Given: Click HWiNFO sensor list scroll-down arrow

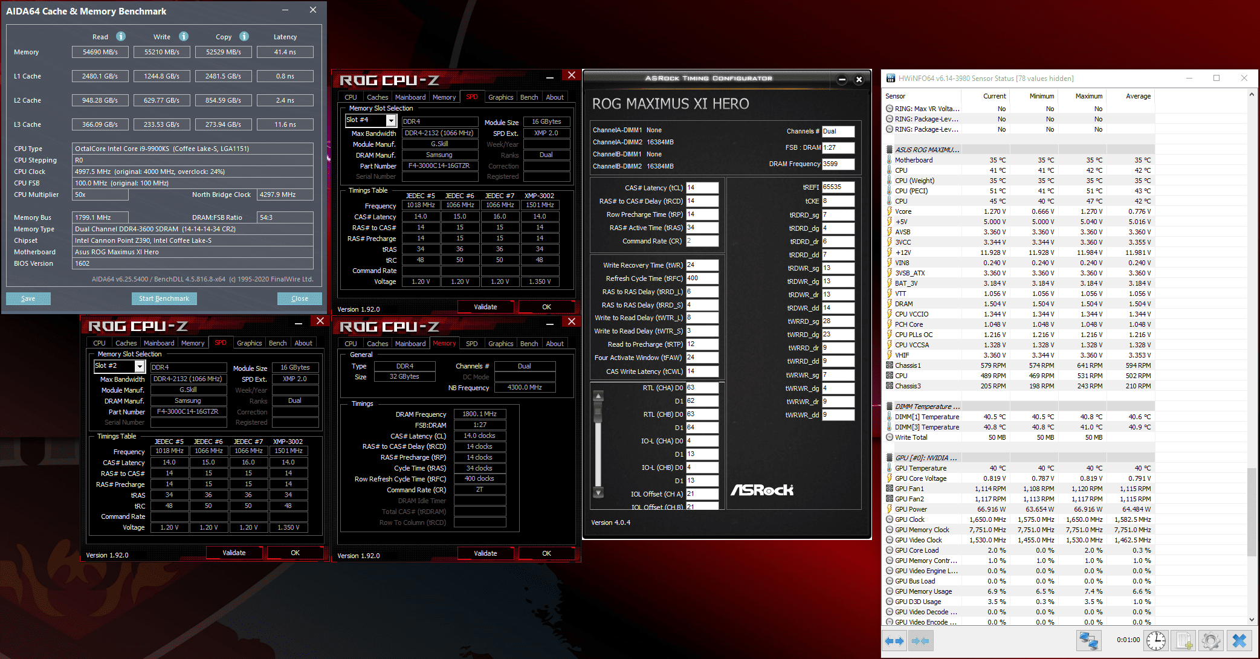Looking at the screenshot, I should (1252, 620).
